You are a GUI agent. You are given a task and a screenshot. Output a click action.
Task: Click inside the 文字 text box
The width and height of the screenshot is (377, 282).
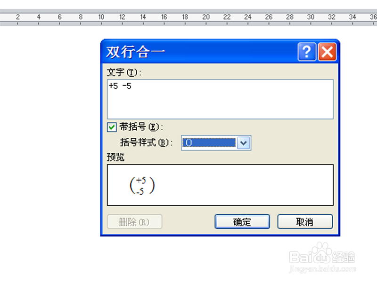(220, 99)
